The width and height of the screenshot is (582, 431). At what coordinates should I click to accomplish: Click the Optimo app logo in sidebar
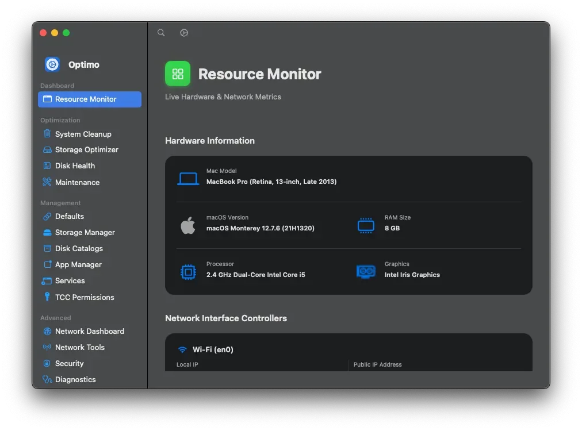(52, 64)
